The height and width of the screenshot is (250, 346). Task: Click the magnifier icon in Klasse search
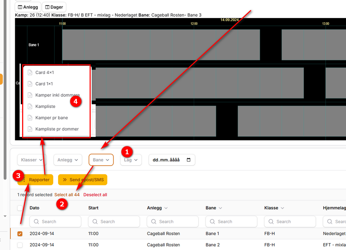tap(271, 222)
